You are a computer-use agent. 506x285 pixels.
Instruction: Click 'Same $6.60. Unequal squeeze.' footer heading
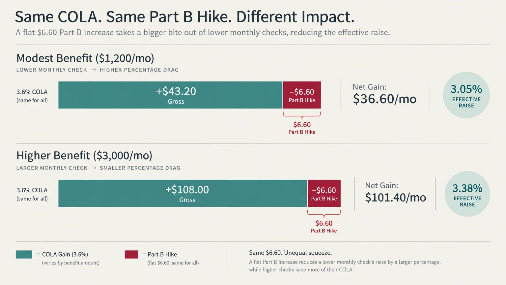290,253
